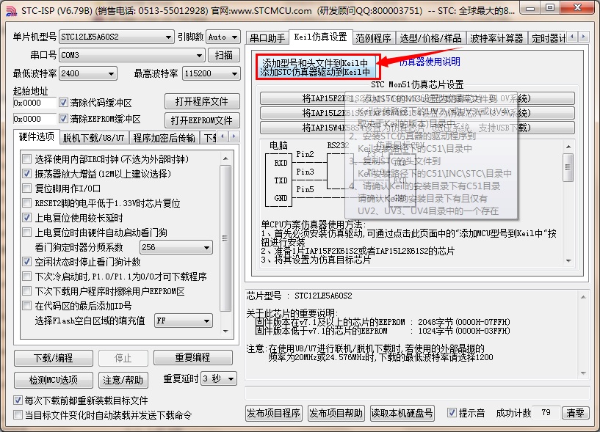The image size is (600, 432).
Task: Click 检测MCU选项 button
Action: pyautogui.click(x=54, y=380)
